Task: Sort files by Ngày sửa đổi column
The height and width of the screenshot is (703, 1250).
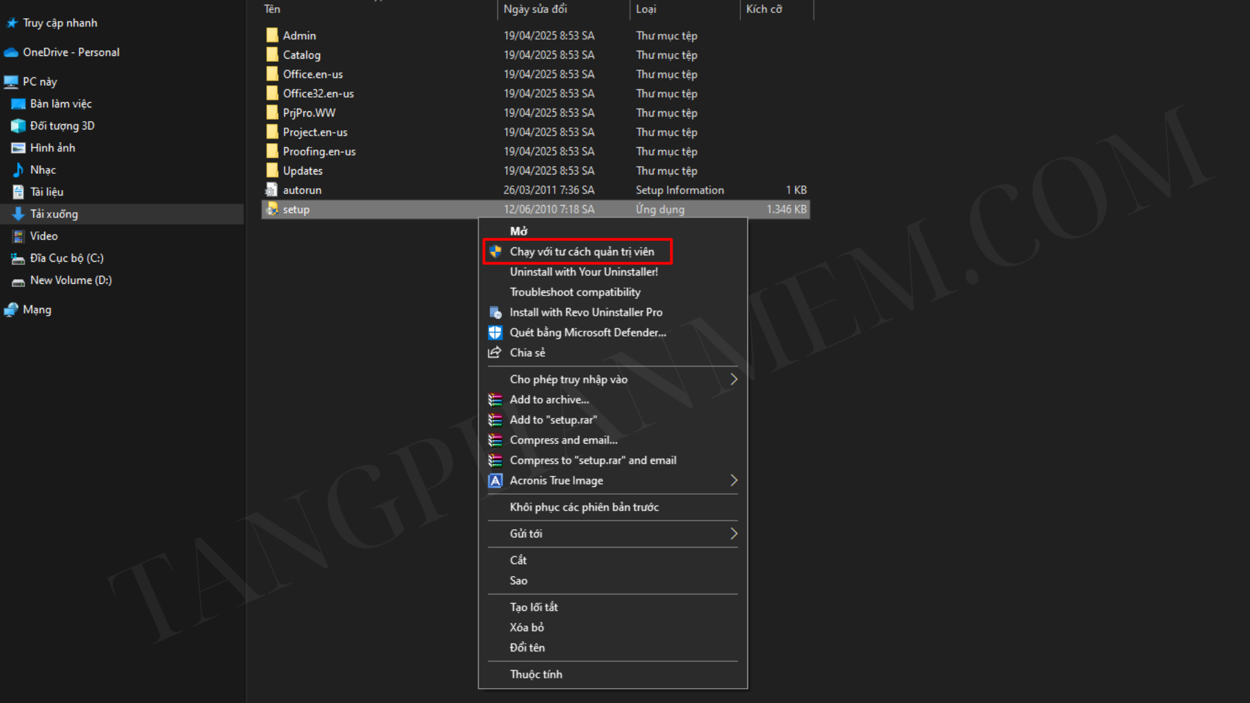Action: [535, 9]
